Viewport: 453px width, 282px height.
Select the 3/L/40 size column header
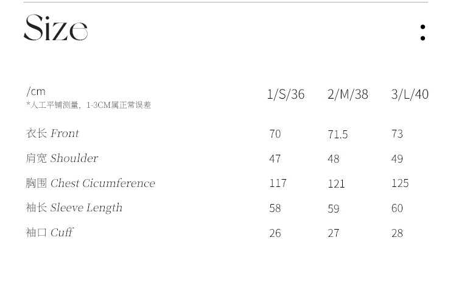point(410,94)
